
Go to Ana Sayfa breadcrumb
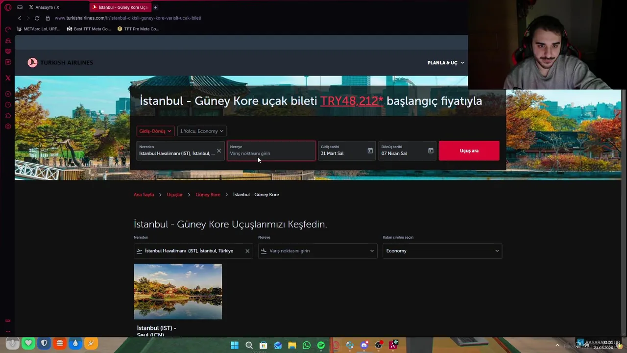[144, 195]
